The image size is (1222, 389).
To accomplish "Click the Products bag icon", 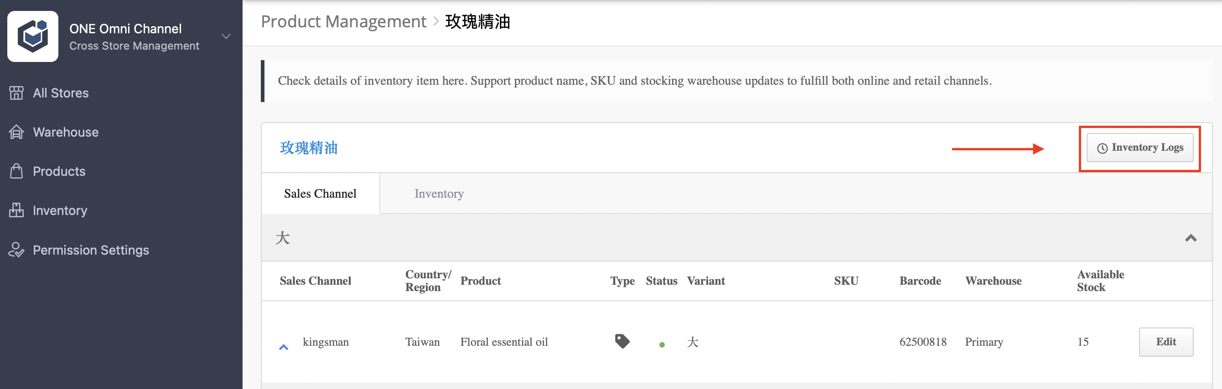I will click(x=16, y=171).
